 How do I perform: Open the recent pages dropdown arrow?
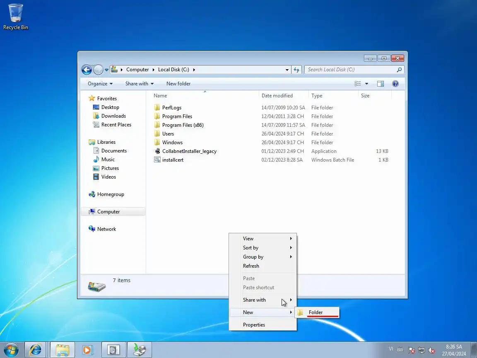click(106, 70)
